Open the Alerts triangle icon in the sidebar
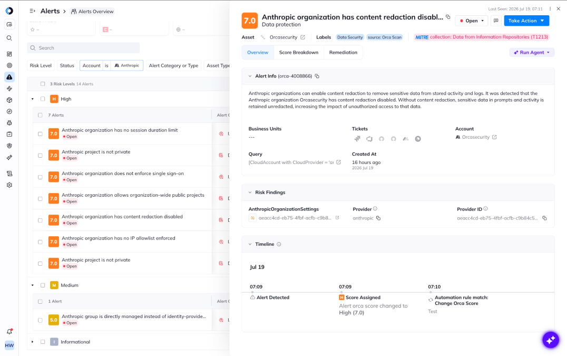The width and height of the screenshot is (567, 356). click(x=9, y=77)
